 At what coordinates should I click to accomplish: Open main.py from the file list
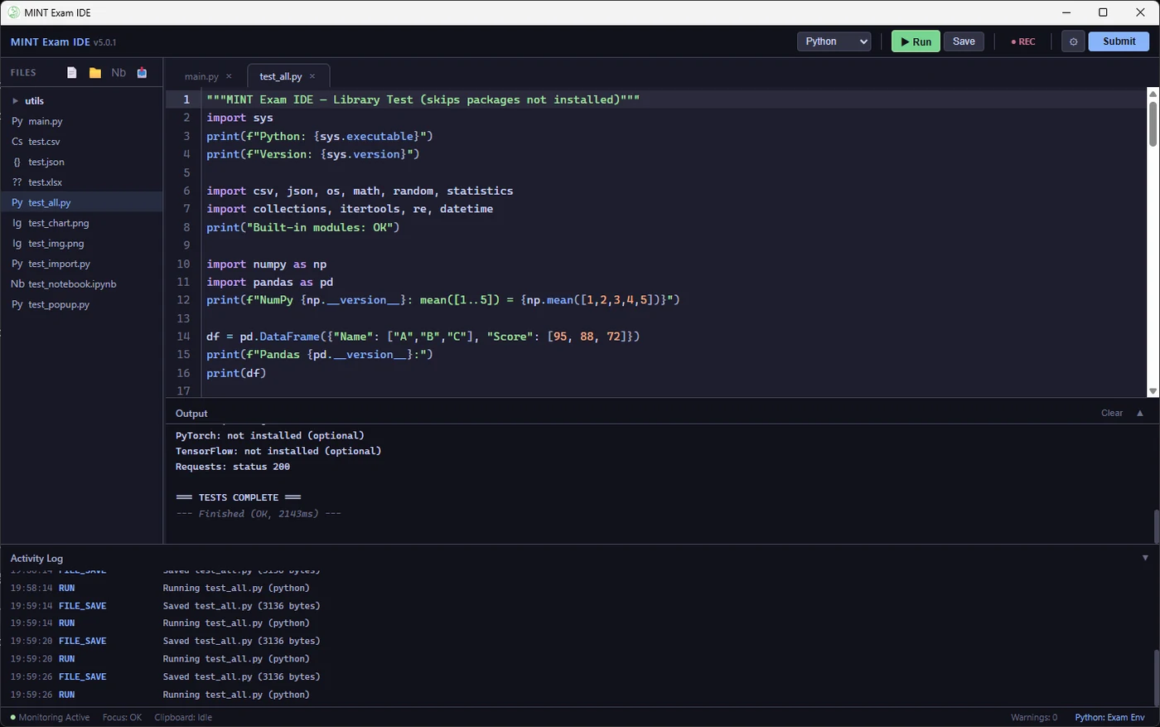point(81,121)
